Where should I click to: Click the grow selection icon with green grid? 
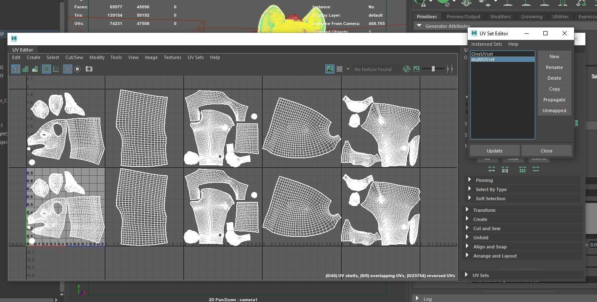(x=523, y=169)
